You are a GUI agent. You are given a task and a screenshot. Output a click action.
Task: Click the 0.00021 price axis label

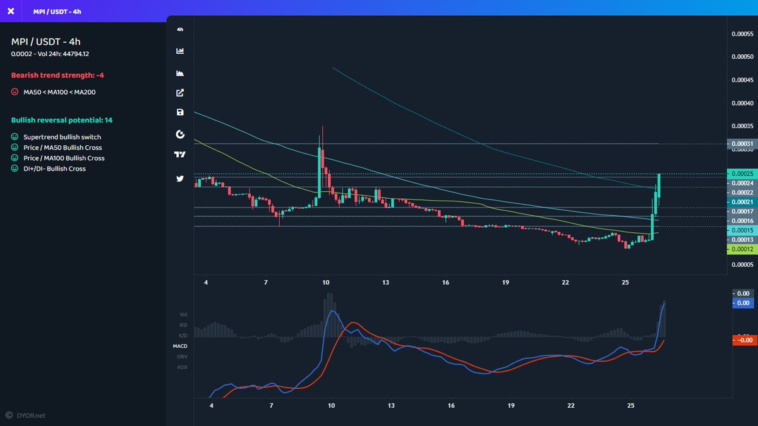[x=741, y=201]
